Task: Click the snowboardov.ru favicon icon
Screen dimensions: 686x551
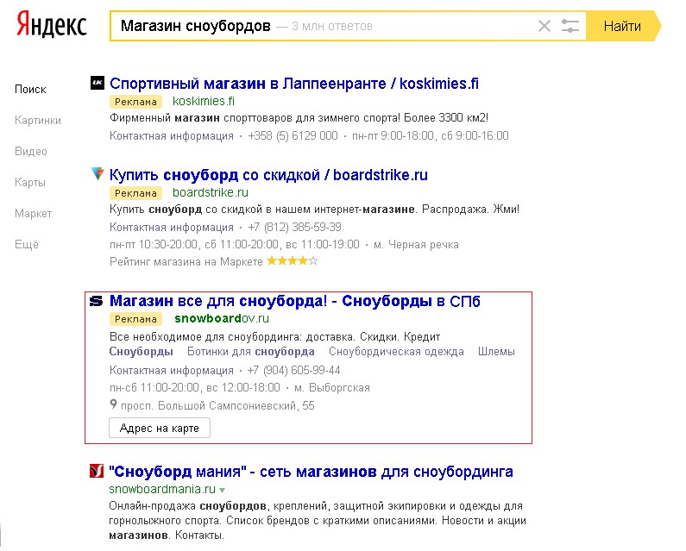Action: tap(97, 301)
